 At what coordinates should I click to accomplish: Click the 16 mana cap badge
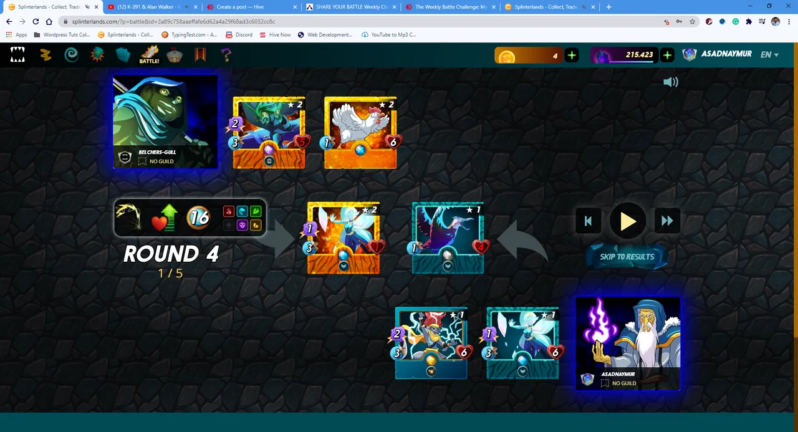(199, 218)
